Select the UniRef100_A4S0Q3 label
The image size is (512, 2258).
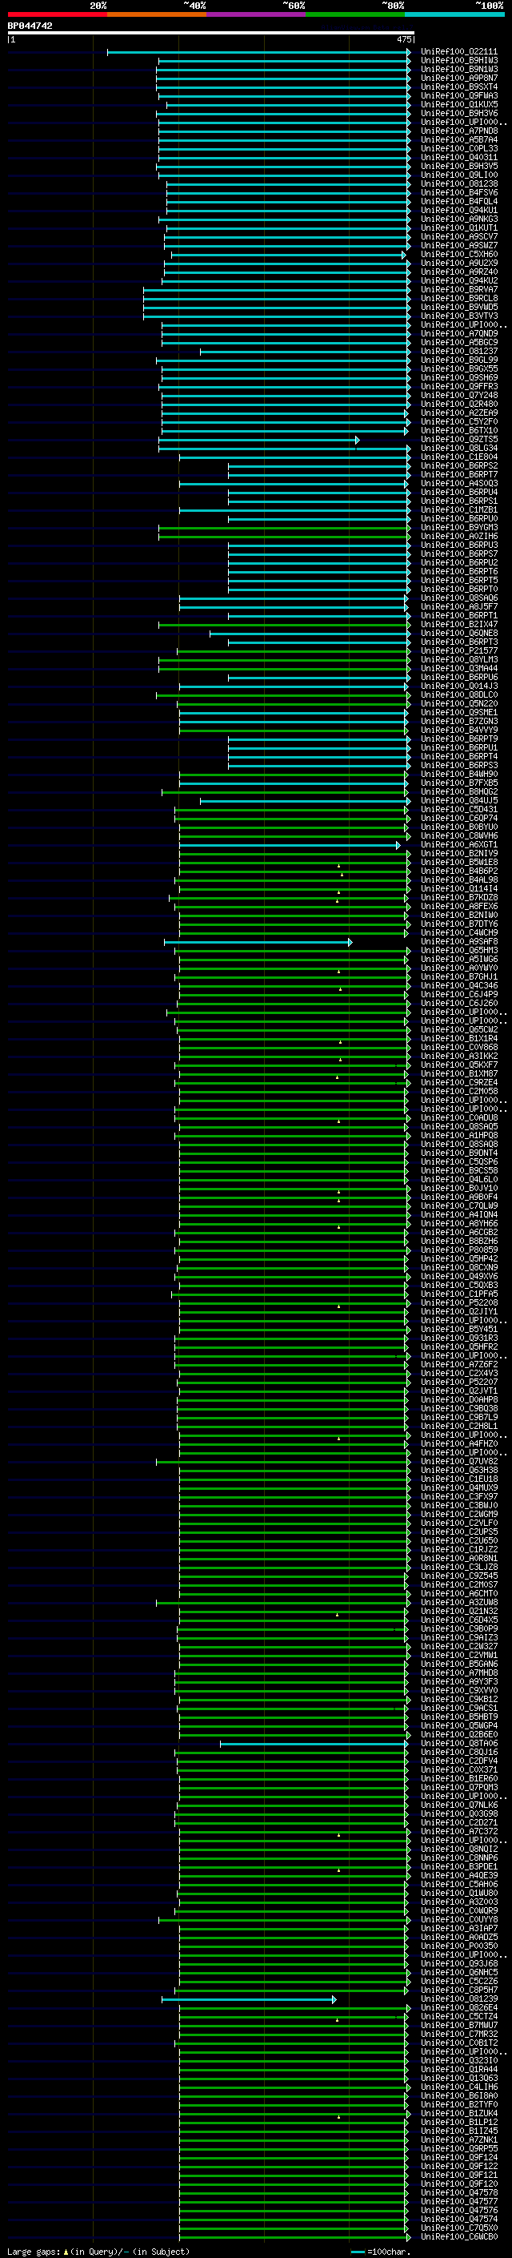click(458, 484)
